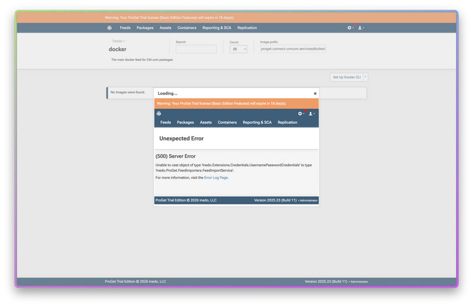Expand the arrow beside Set Up Docker CLI
The width and height of the screenshot is (473, 307).
click(365, 77)
